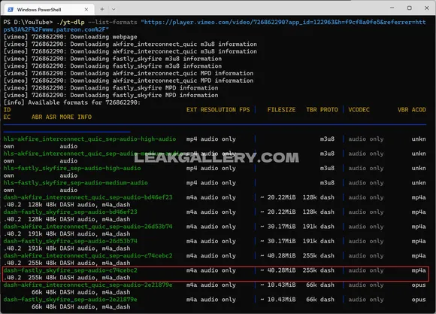
Task: Click 20.22MiB filesize in dash-akfire bd46ef23 row
Action: (281, 197)
